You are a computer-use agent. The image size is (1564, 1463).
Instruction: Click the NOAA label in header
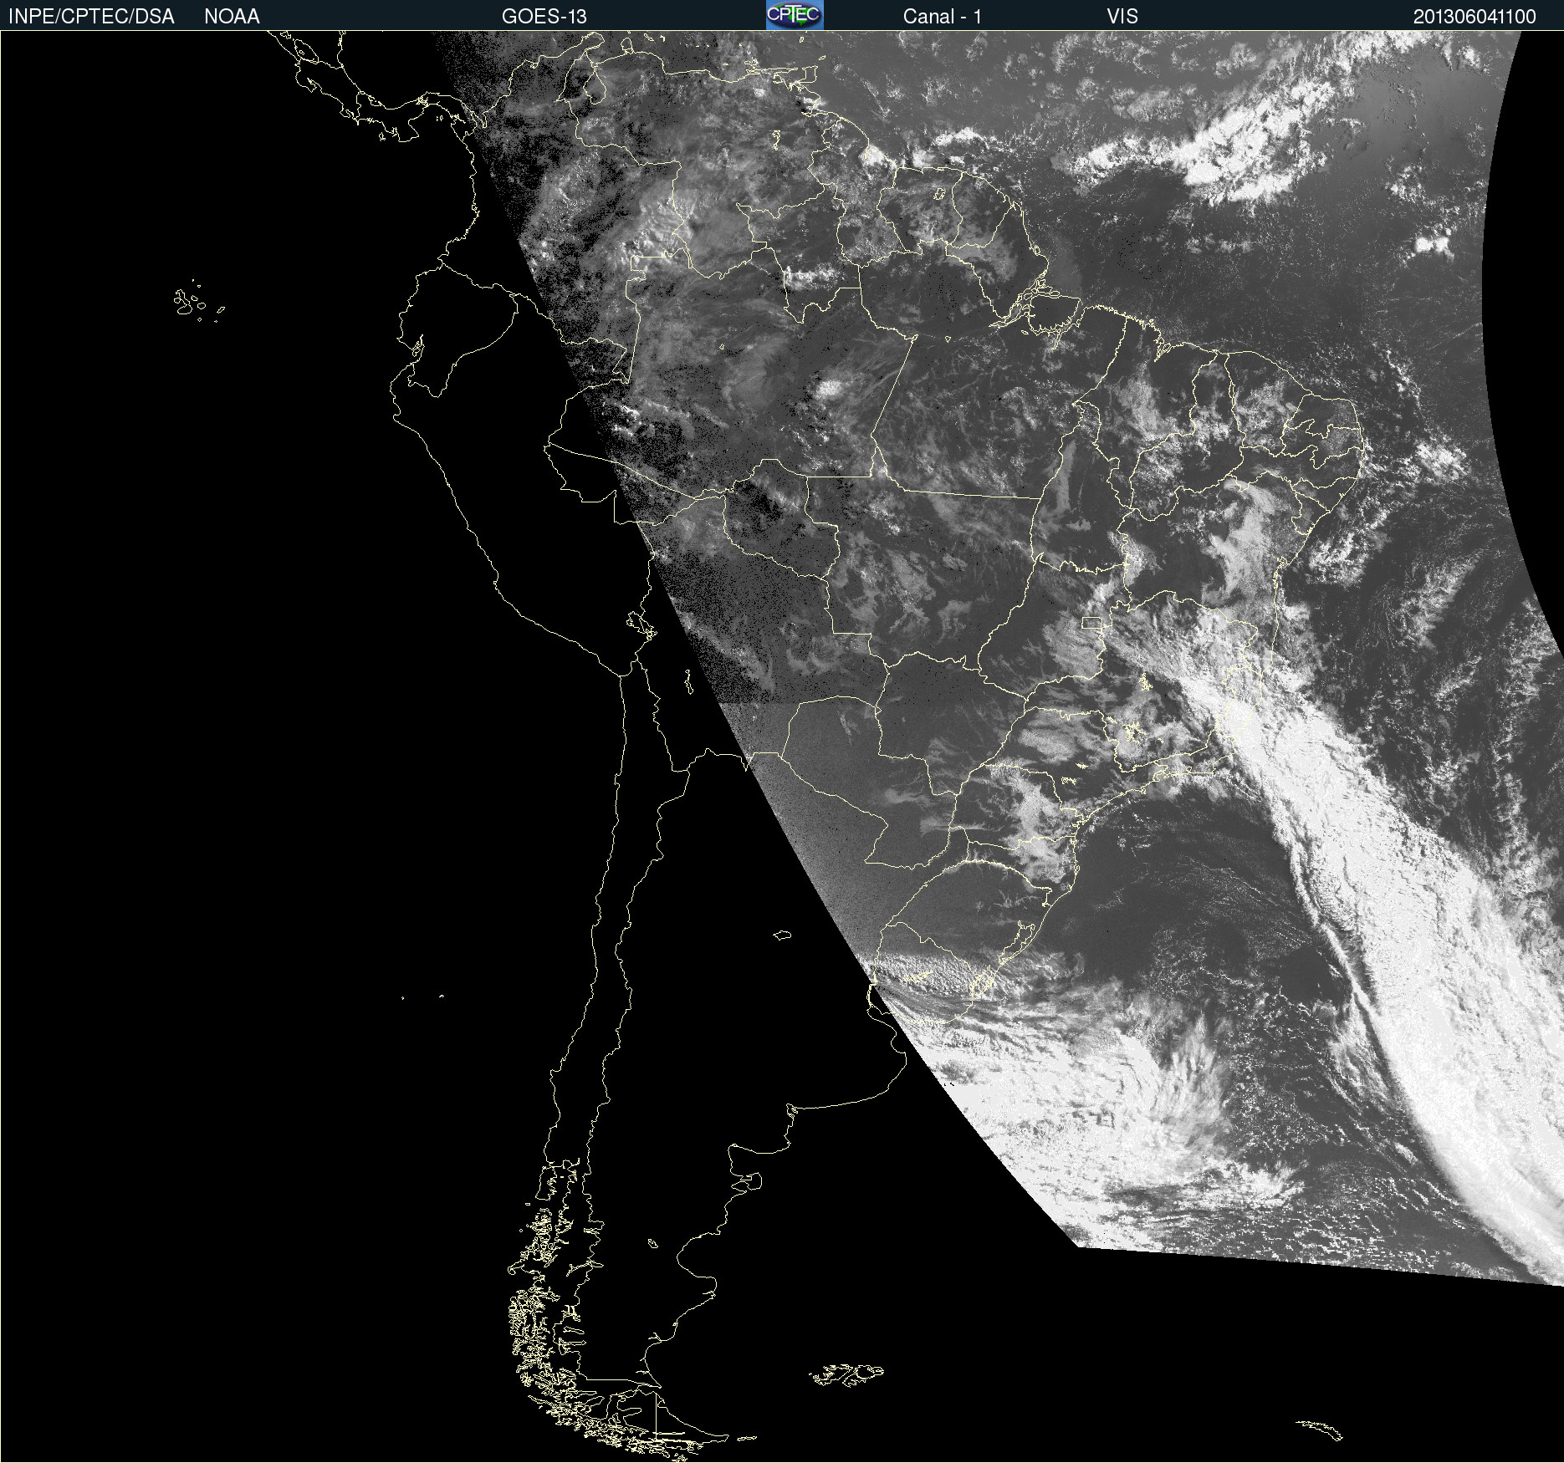point(232,17)
